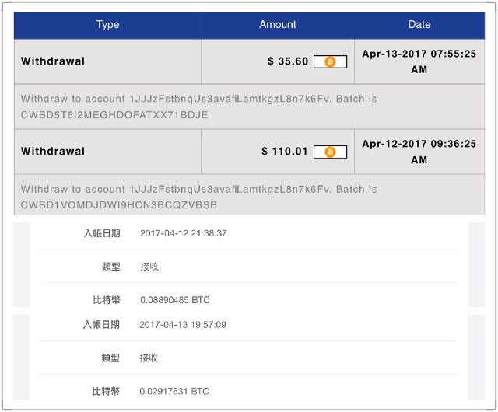Click the Bitcoin icon beside $ 110.01
Screen dimensions: 498x412
[330, 152]
